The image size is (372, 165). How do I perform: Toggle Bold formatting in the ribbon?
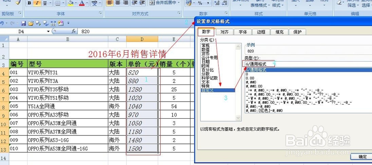(29, 3)
